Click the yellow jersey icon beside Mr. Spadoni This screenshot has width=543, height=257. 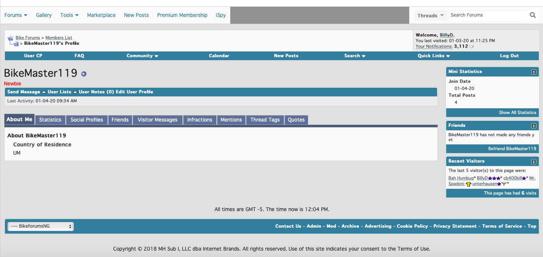point(468,184)
